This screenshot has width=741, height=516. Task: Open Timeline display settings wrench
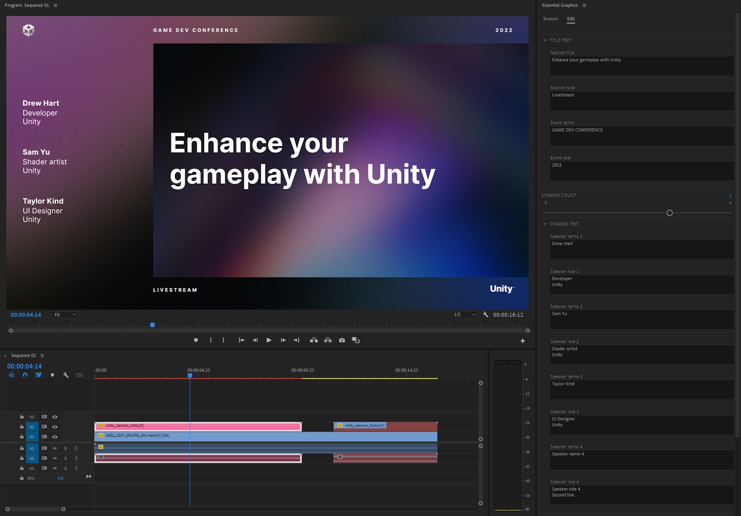[66, 375]
